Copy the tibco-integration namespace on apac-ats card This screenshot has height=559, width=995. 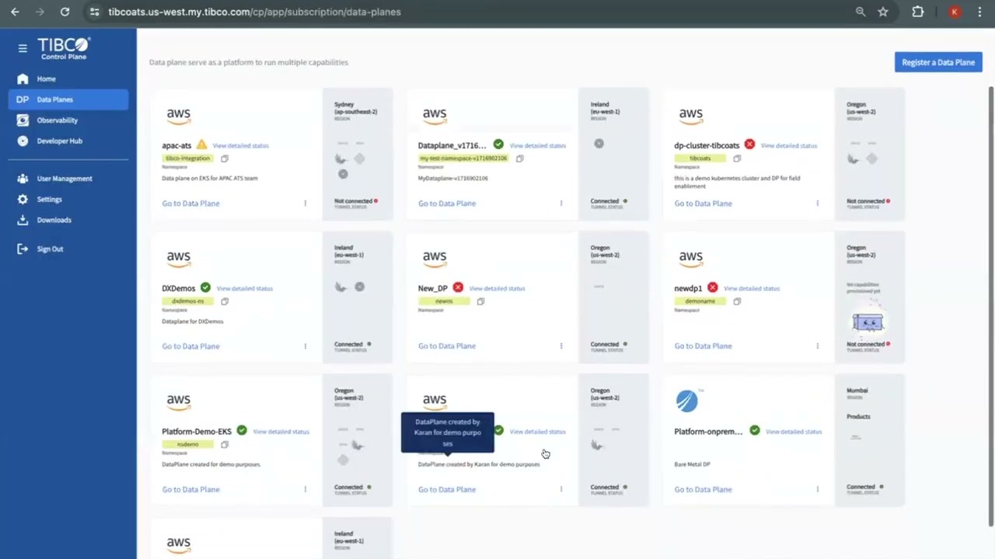[x=225, y=158]
